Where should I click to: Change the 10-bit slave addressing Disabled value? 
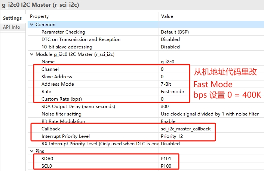170,47
